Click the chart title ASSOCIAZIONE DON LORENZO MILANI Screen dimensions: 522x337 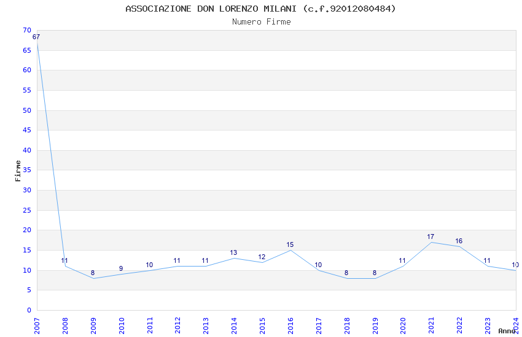tap(260, 9)
